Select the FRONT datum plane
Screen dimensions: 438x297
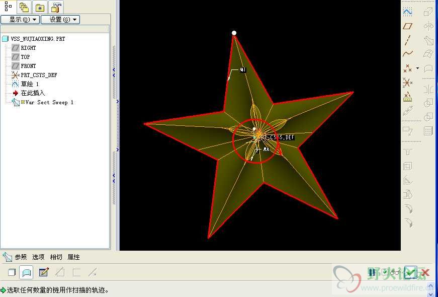pyautogui.click(x=24, y=66)
